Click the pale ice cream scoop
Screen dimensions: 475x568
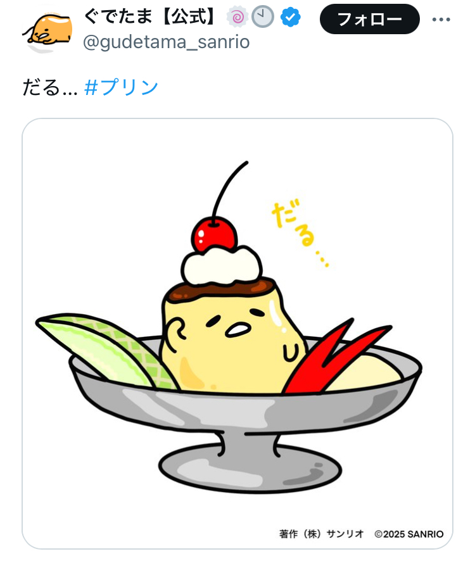(x=366, y=373)
